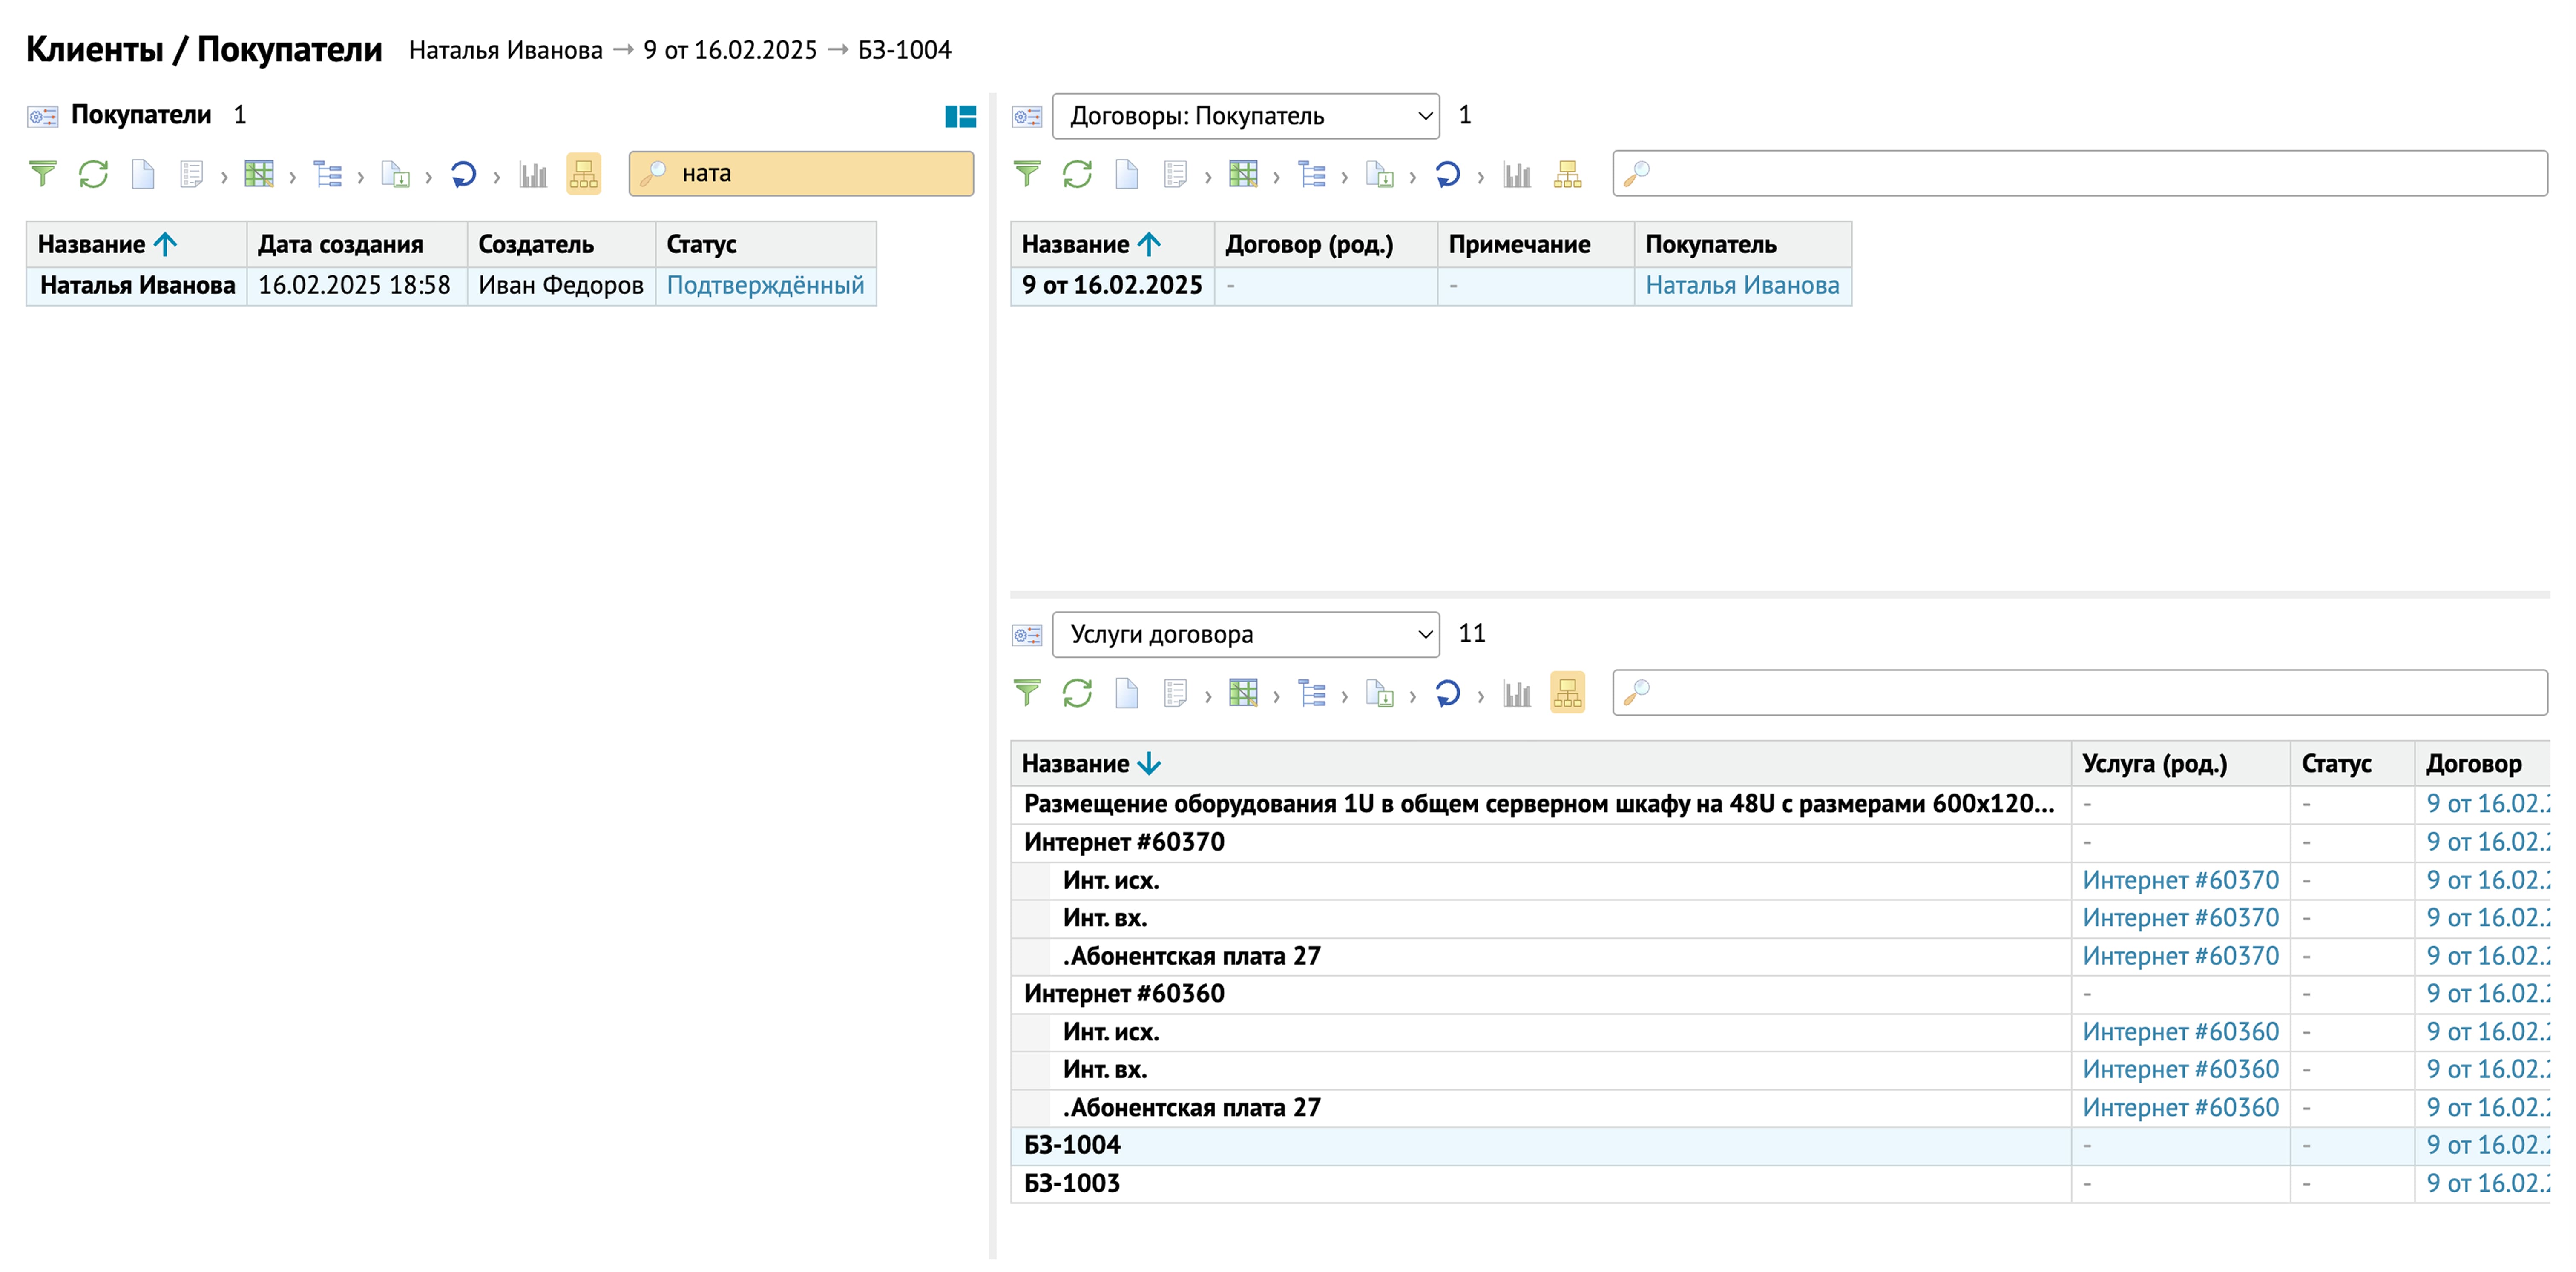Open the 'Подтверждённый' status link
The width and height of the screenshot is (2576, 1272).
point(765,286)
